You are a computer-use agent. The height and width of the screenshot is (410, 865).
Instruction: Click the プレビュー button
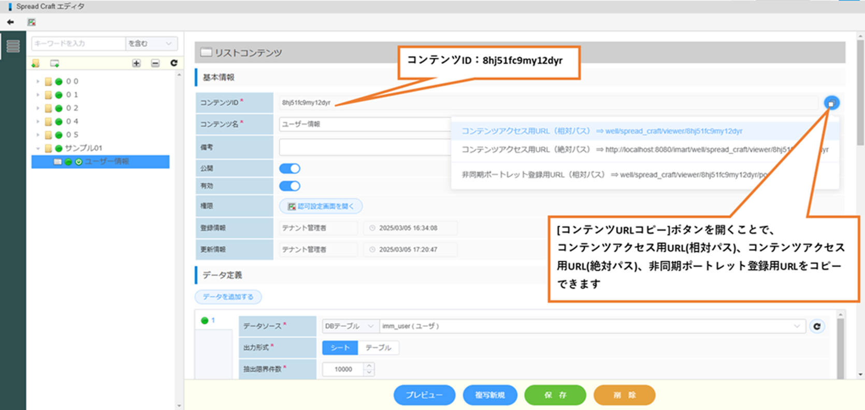(x=424, y=395)
